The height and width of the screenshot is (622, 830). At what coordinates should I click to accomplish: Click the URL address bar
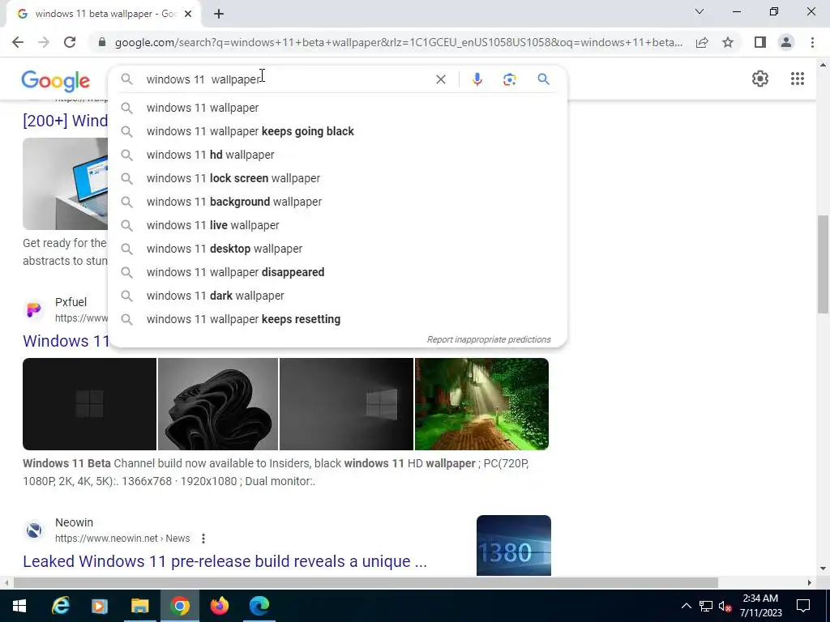click(x=398, y=42)
